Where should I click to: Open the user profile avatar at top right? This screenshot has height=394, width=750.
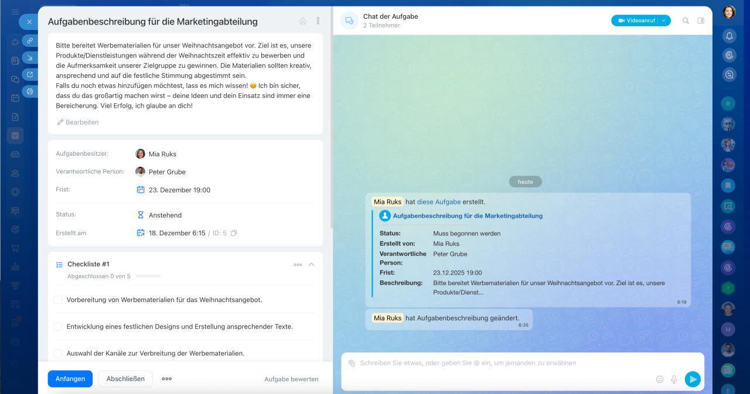click(x=728, y=12)
